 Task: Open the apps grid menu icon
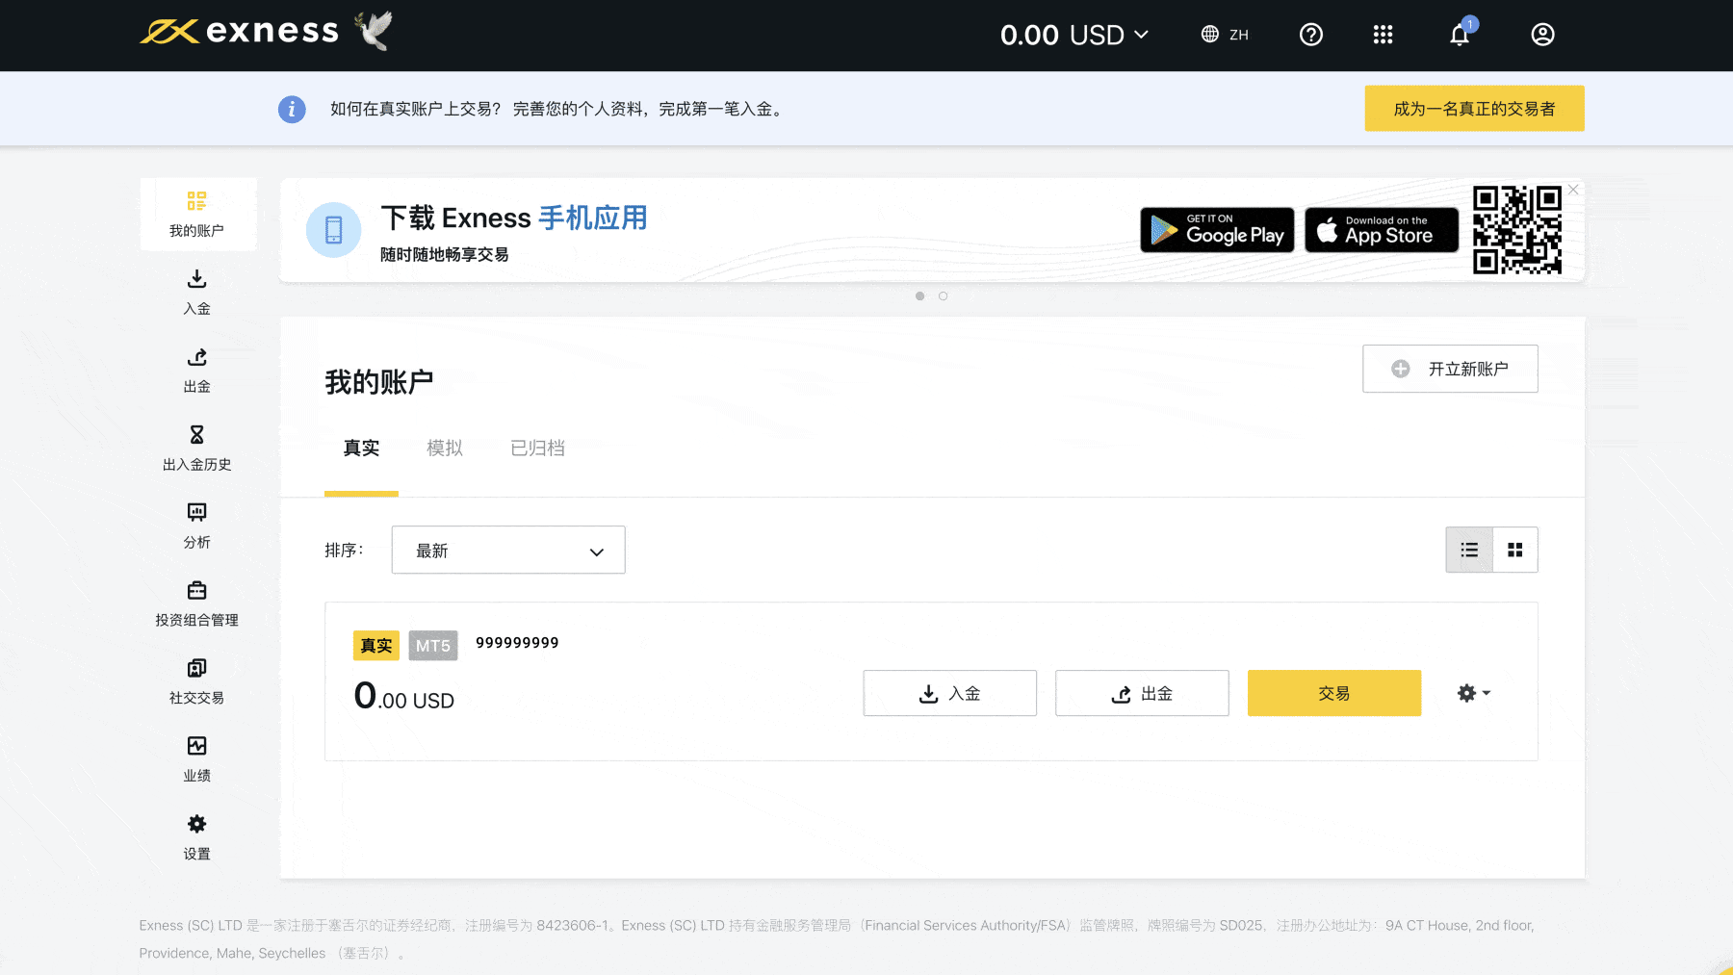point(1383,35)
